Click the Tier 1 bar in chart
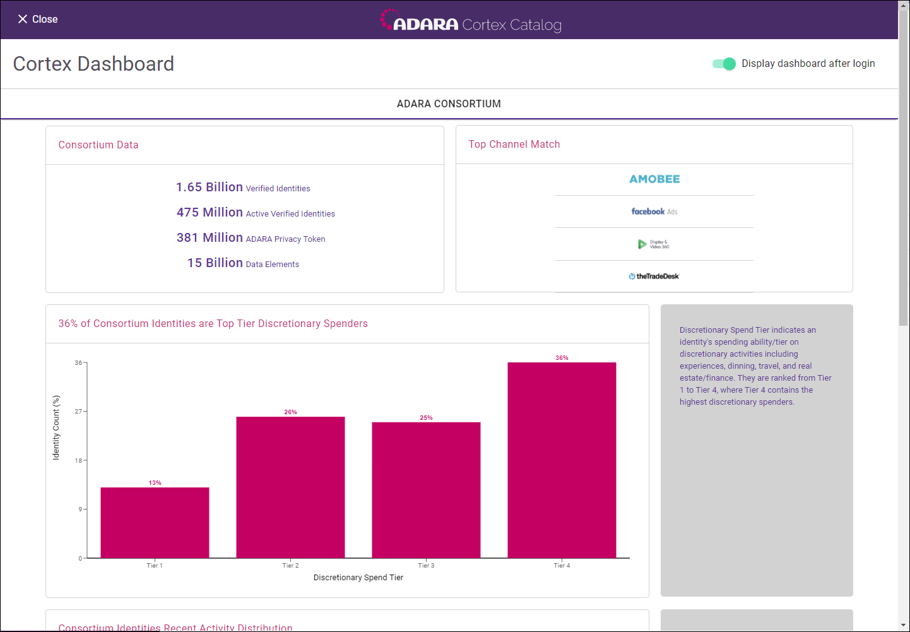 point(155,523)
